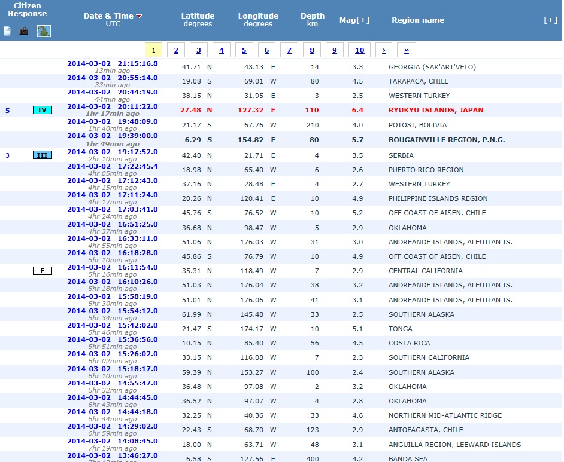Click the F badge for Central California

point(43,271)
